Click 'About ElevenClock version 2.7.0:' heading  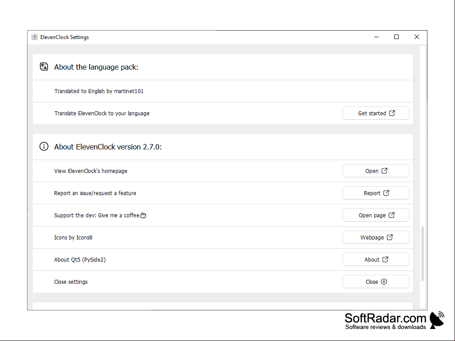pos(108,147)
